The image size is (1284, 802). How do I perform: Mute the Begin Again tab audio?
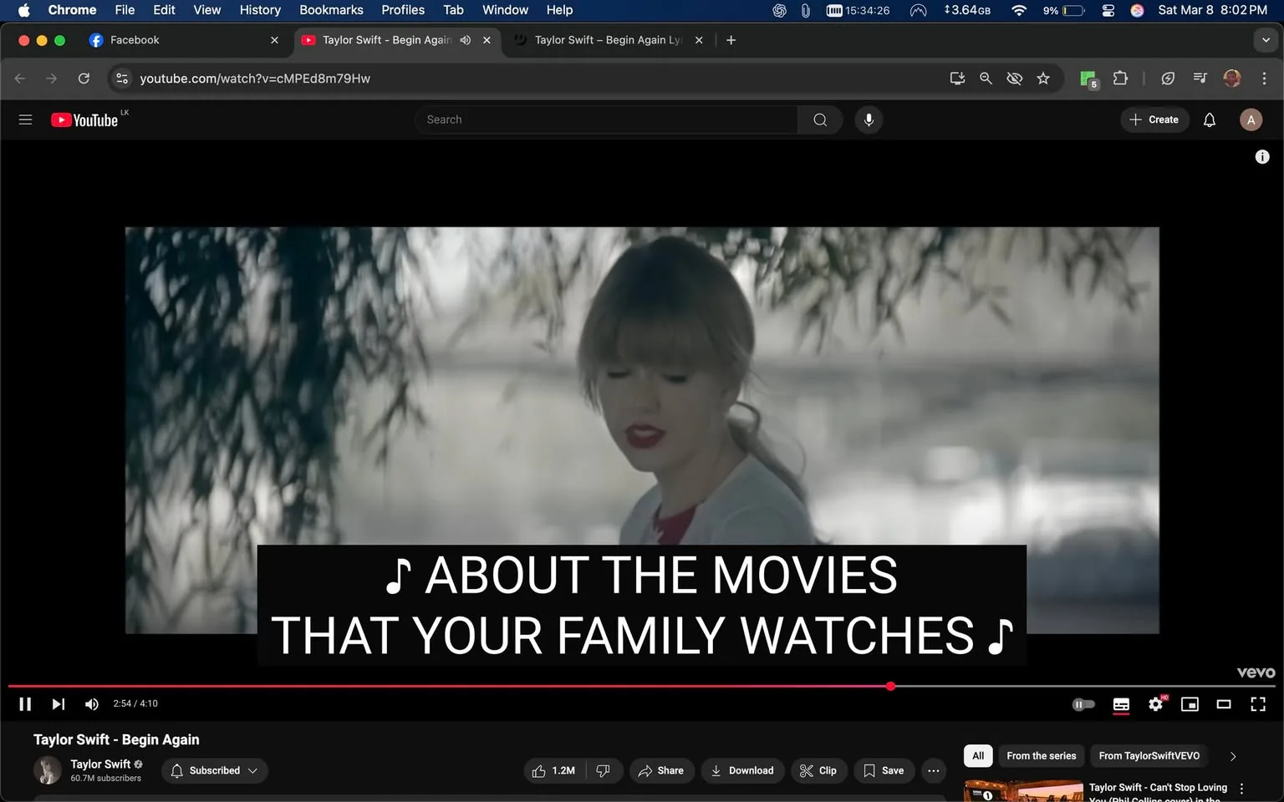tap(465, 39)
